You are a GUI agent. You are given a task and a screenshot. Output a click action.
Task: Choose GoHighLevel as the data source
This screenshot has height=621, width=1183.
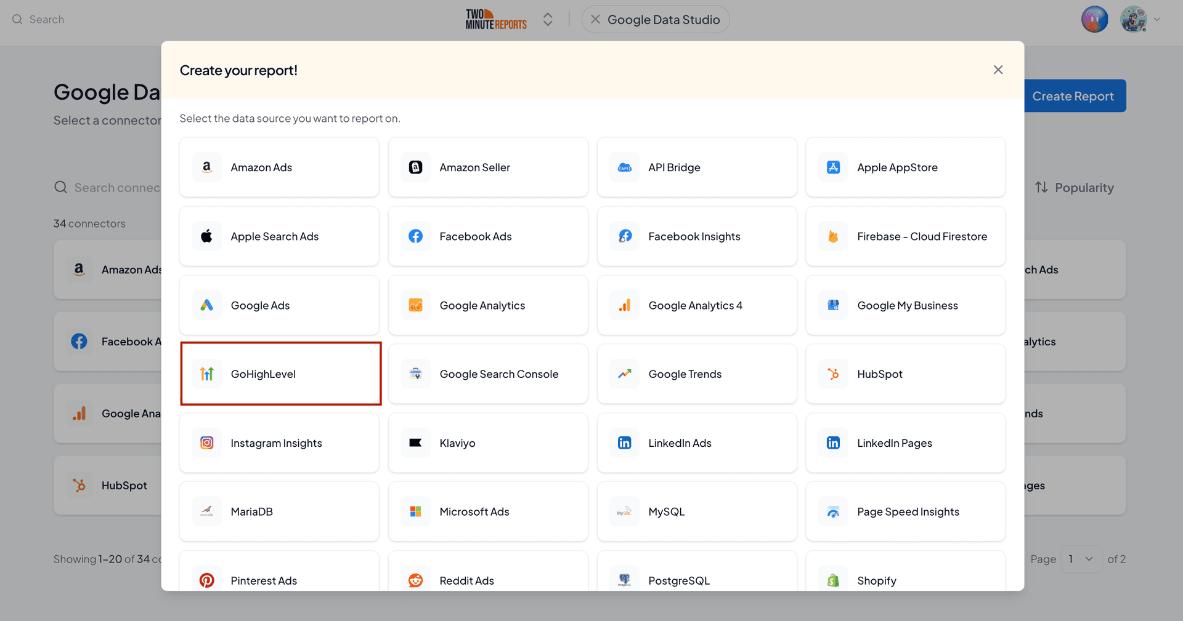[x=281, y=374]
